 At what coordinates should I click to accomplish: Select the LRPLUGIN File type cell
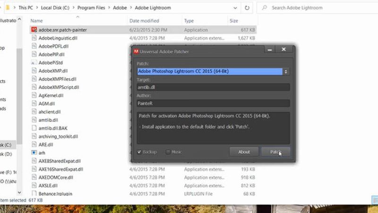pos(198,194)
